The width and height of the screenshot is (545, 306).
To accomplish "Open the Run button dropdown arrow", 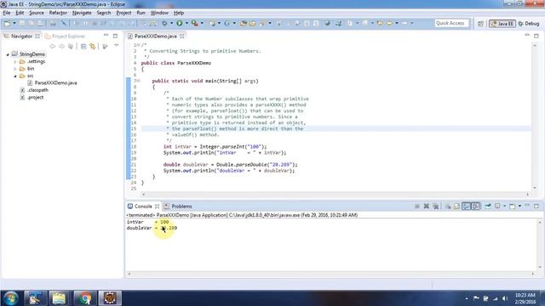I will tap(186, 23).
